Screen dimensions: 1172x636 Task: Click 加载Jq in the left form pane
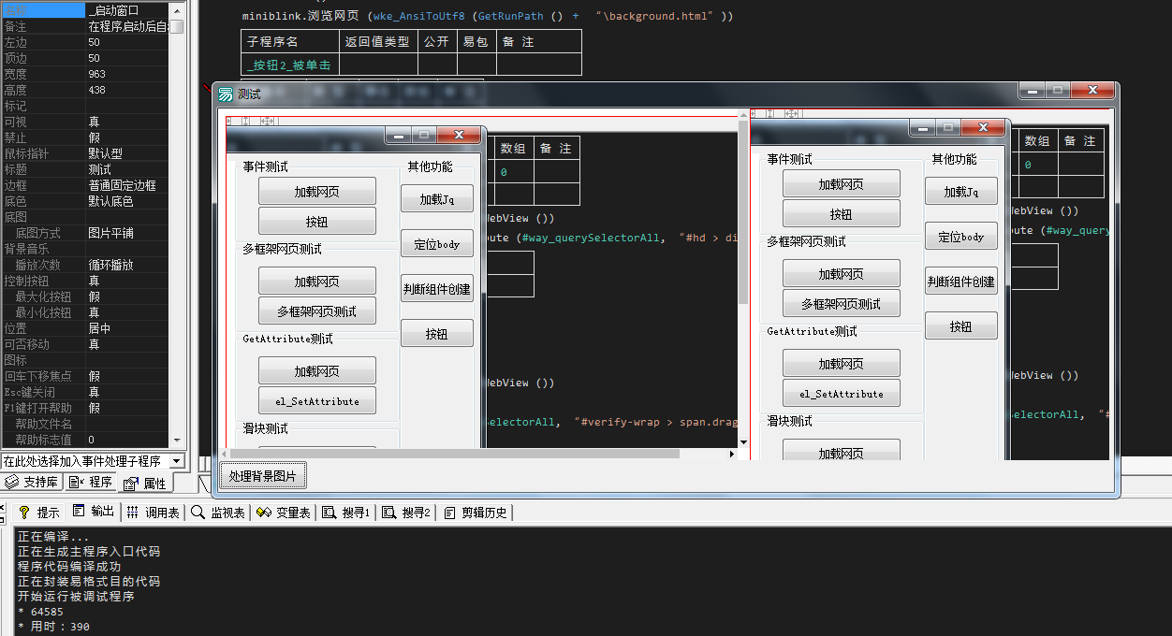(x=436, y=199)
